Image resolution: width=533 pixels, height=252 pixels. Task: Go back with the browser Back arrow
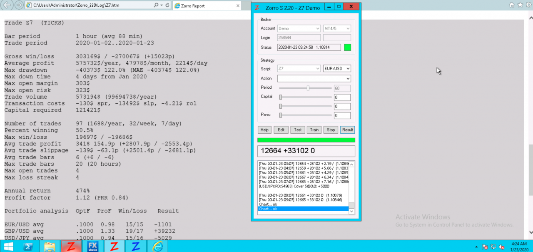click(x=8, y=5)
